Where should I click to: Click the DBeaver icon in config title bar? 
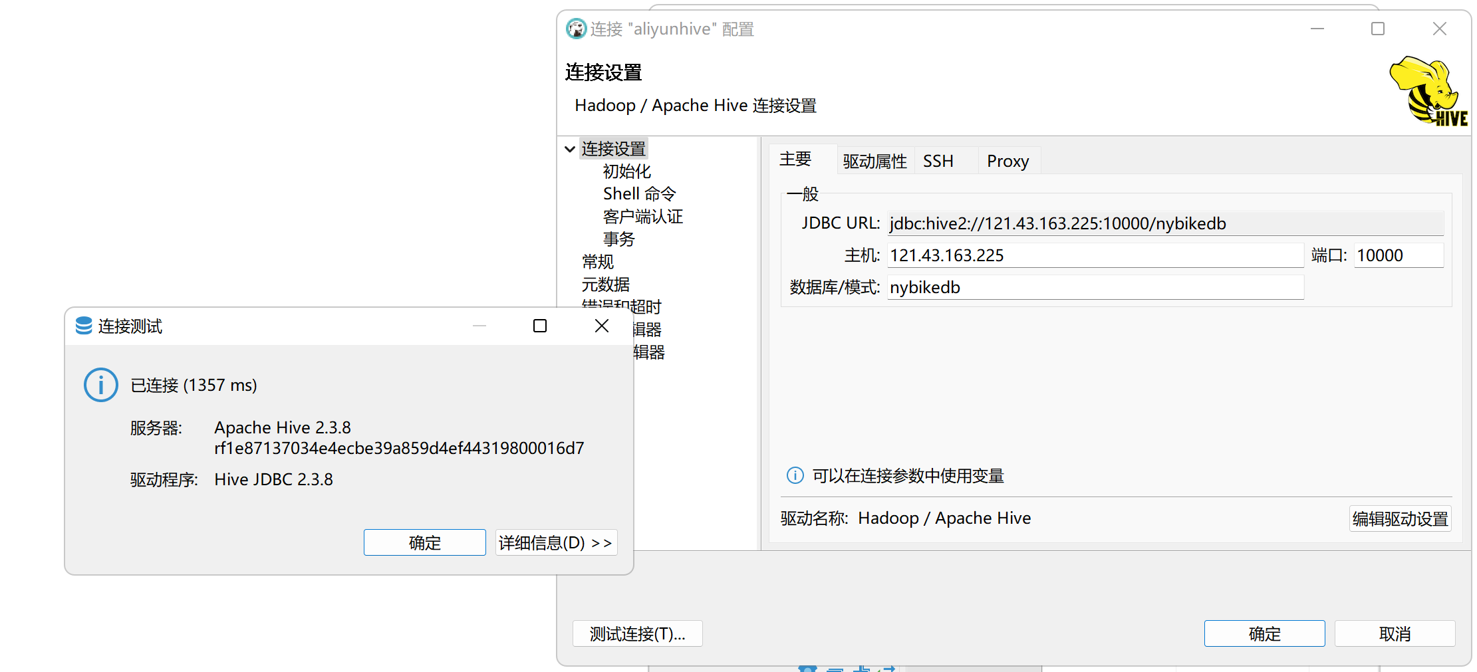576,29
